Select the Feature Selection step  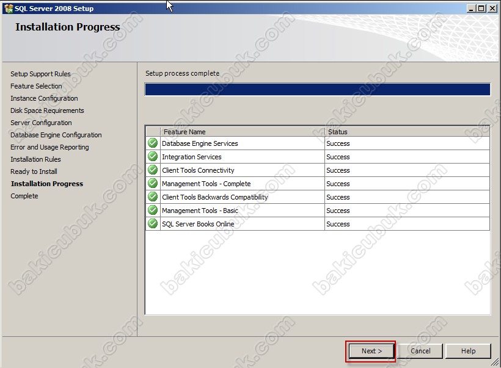(x=36, y=86)
